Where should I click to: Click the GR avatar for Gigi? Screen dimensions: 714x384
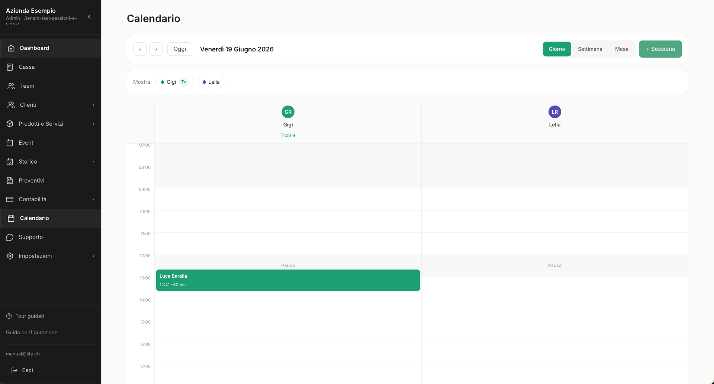(288, 112)
